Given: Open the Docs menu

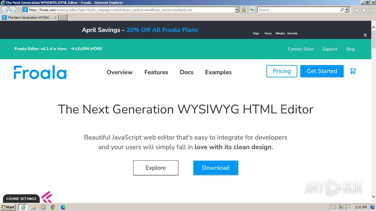Looking at the screenshot, I should (x=187, y=72).
